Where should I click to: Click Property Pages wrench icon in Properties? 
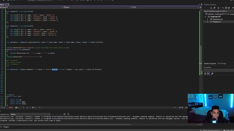tap(212, 74)
